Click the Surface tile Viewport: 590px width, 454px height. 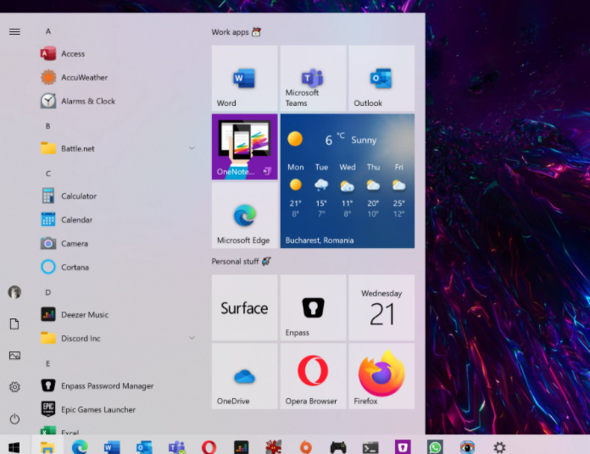pyautogui.click(x=245, y=307)
